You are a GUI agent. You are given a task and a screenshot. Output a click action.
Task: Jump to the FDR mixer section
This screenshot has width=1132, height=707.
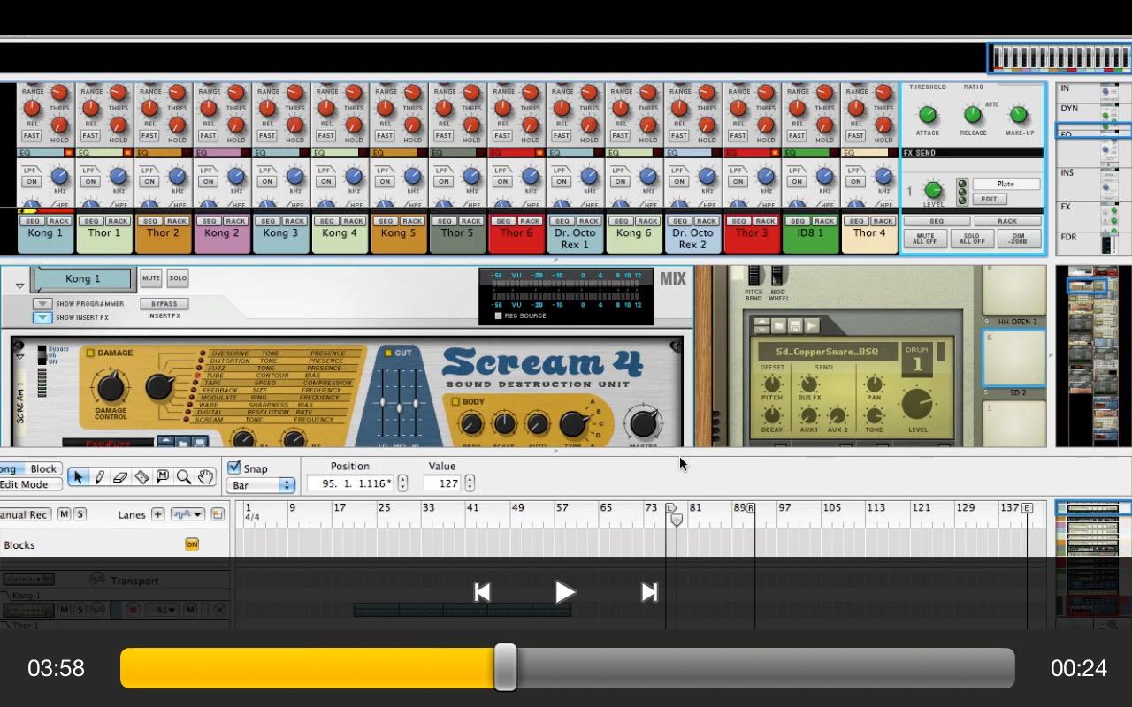tap(1069, 237)
